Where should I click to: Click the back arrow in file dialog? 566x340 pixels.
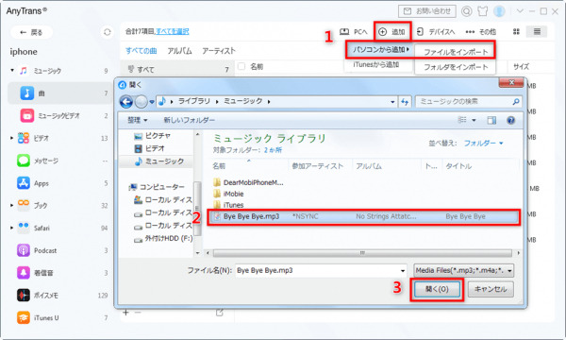[126, 102]
